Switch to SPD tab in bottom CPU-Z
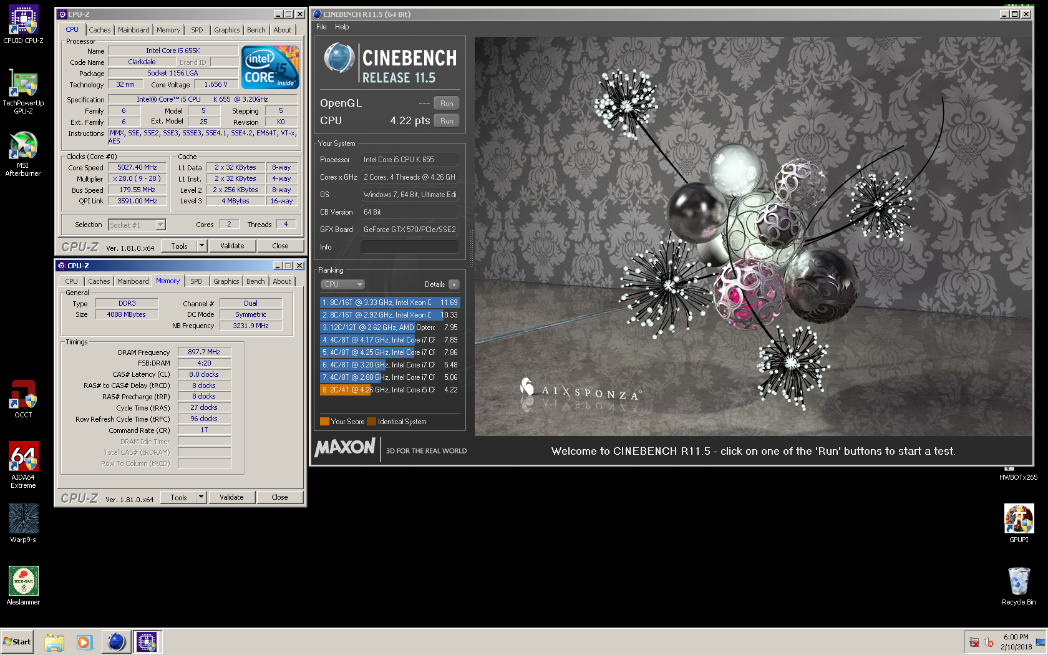The height and width of the screenshot is (655, 1048). point(196,281)
